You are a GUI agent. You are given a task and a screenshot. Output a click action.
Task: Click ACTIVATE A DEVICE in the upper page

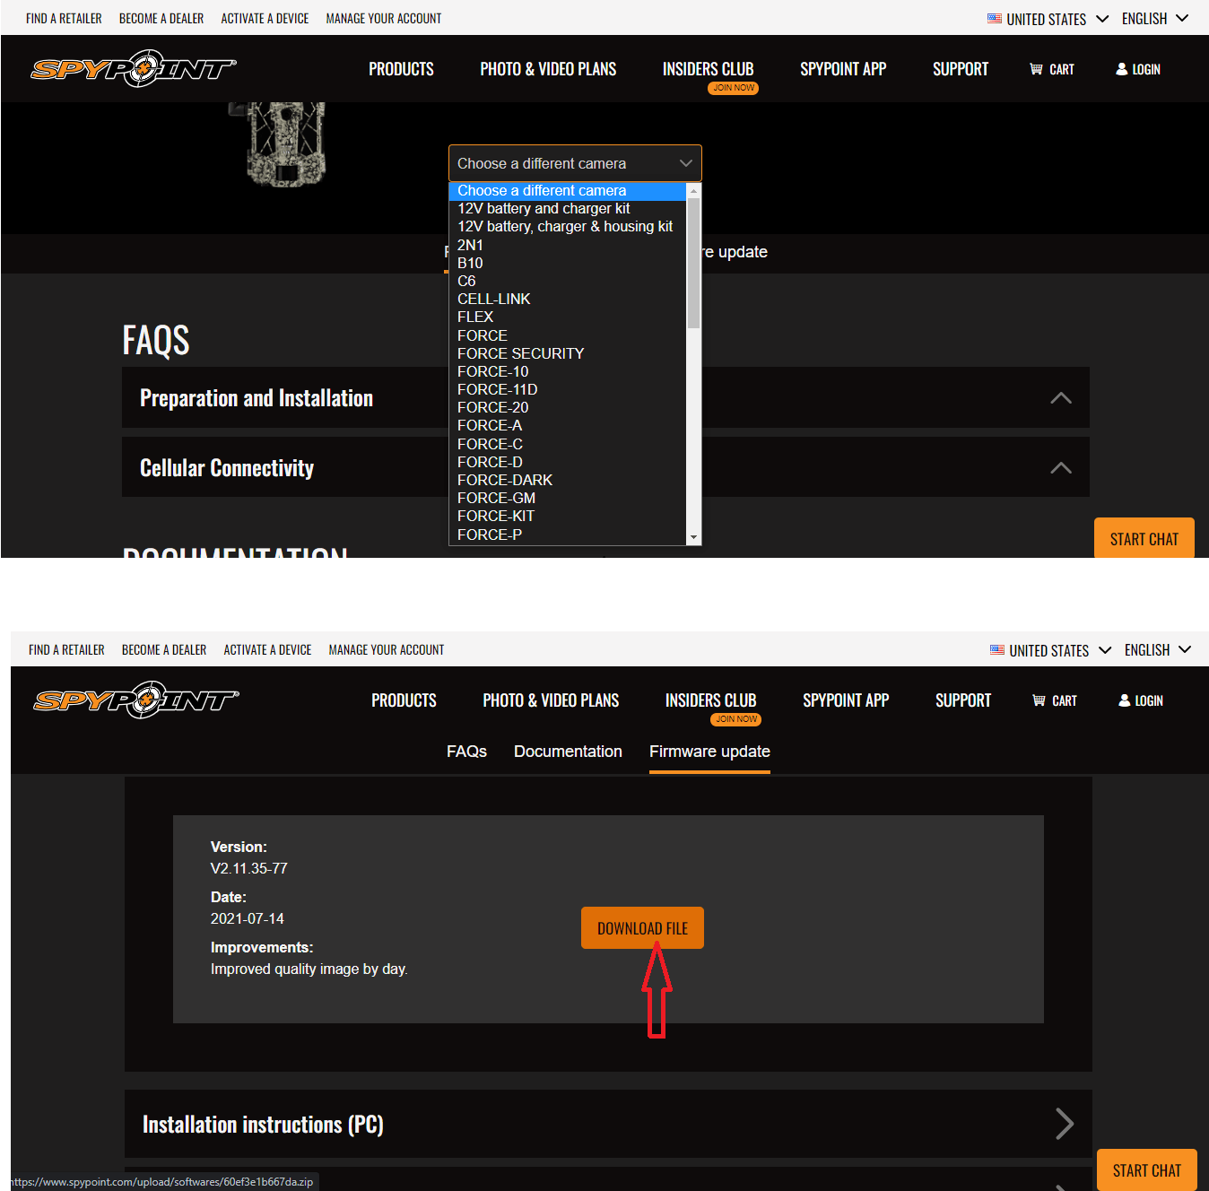coord(265,19)
